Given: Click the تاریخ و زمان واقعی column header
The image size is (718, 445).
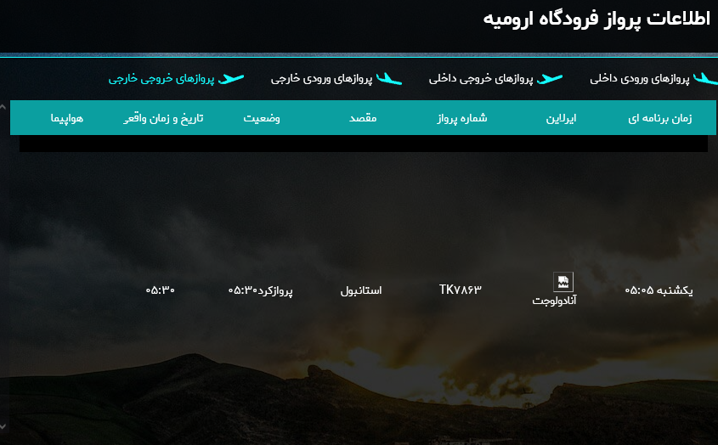Looking at the screenshot, I should click(163, 118).
